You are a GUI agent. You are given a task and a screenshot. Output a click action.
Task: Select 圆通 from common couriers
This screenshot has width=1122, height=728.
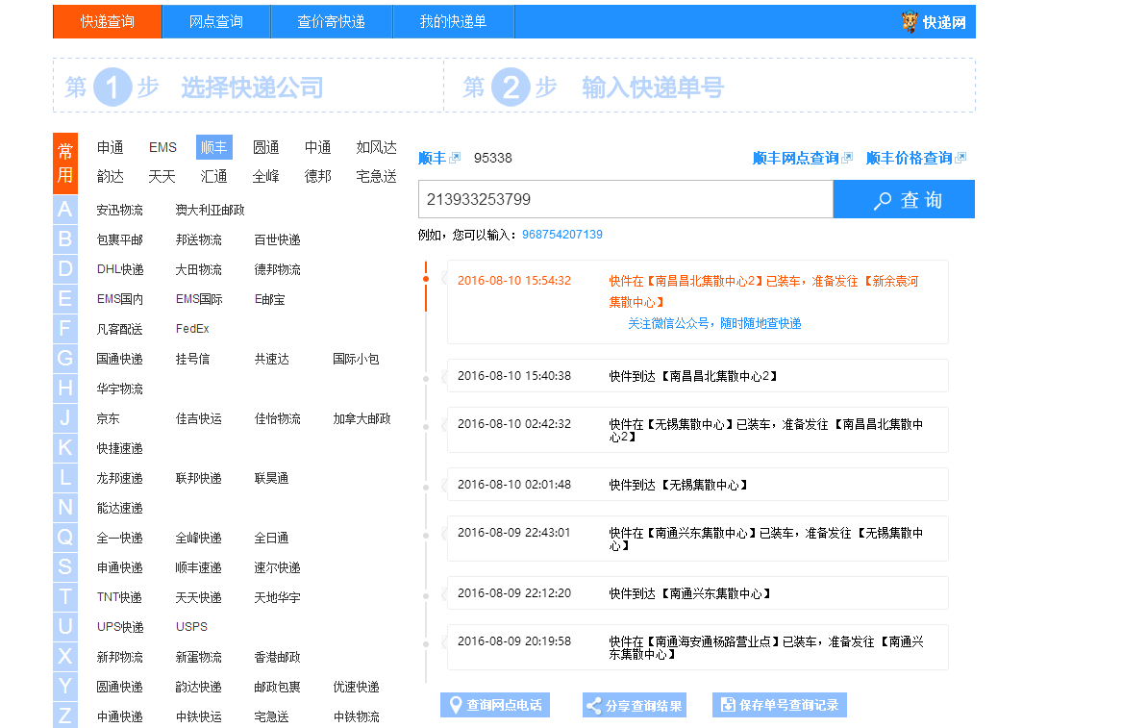[x=266, y=147]
